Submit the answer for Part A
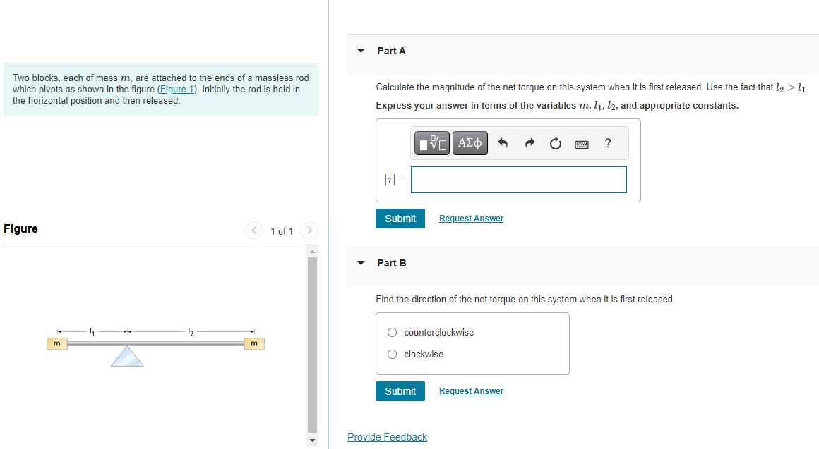This screenshot has width=819, height=449. [x=400, y=218]
